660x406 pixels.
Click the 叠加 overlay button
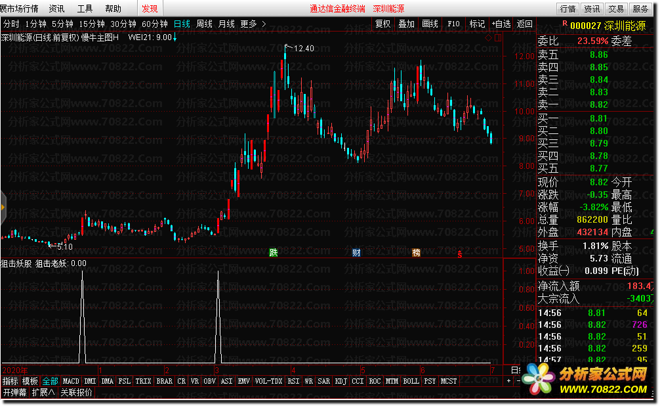(x=407, y=24)
